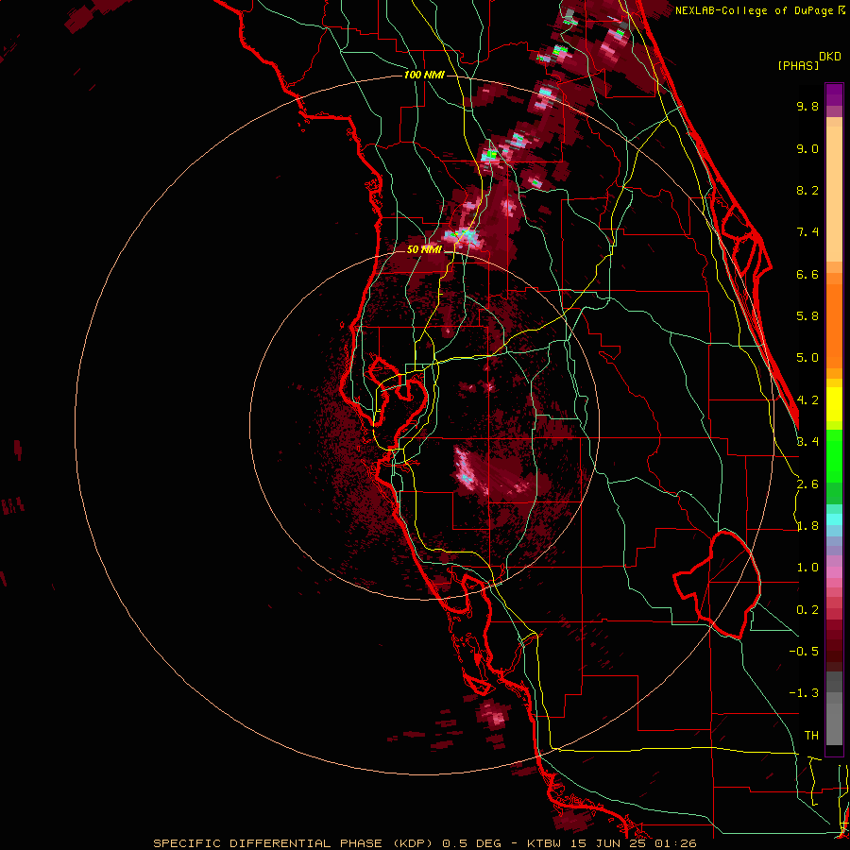The width and height of the screenshot is (850, 850).
Task: Pick the cyan segment of color bar
Action: [x=834, y=519]
